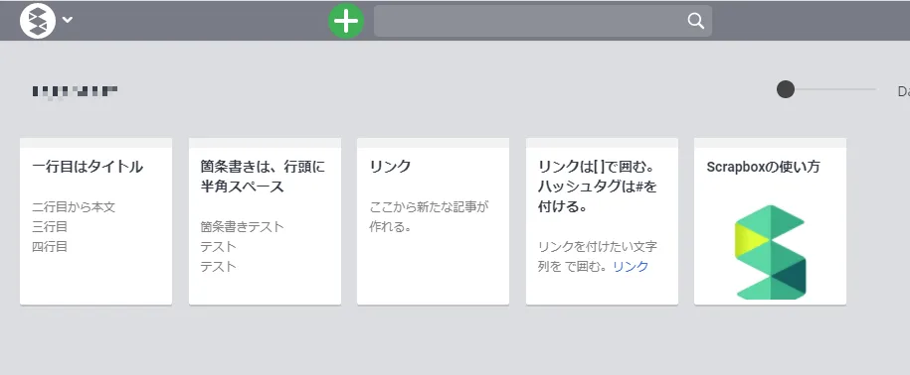Click the green S logo image
This screenshot has height=375, width=910.
click(x=770, y=252)
